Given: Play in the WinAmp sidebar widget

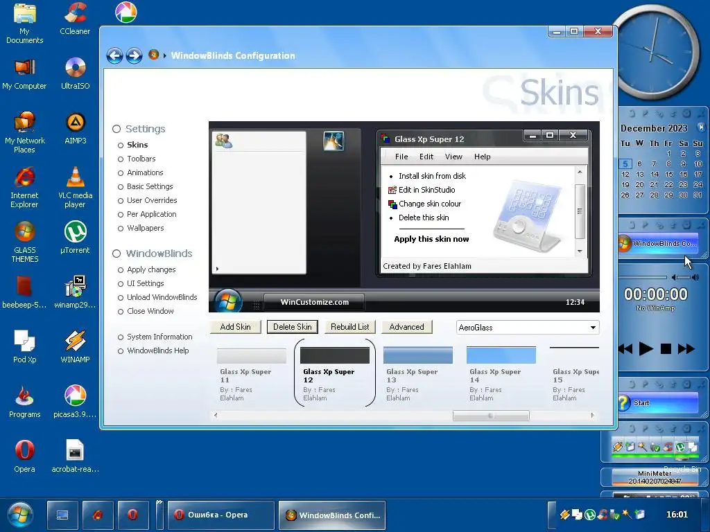Looking at the screenshot, I should [x=646, y=349].
